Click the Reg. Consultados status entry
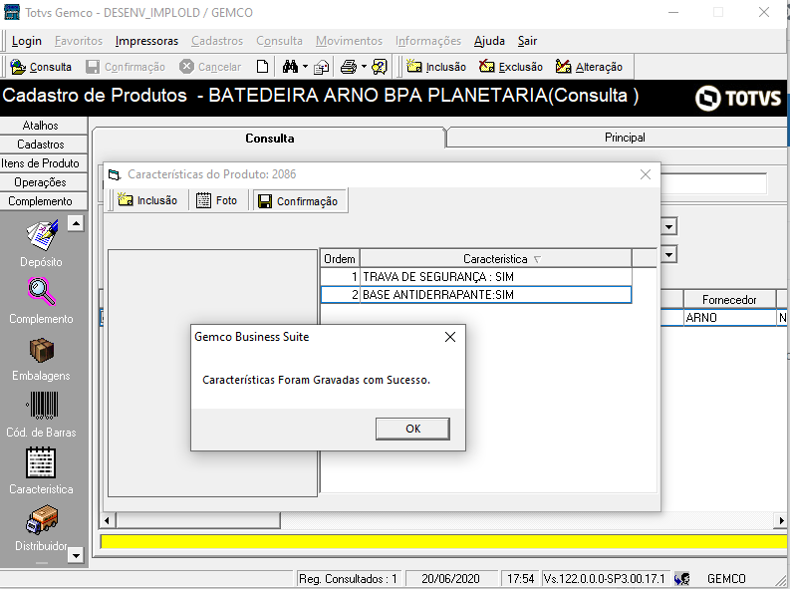This screenshot has width=790, height=589. (x=348, y=579)
